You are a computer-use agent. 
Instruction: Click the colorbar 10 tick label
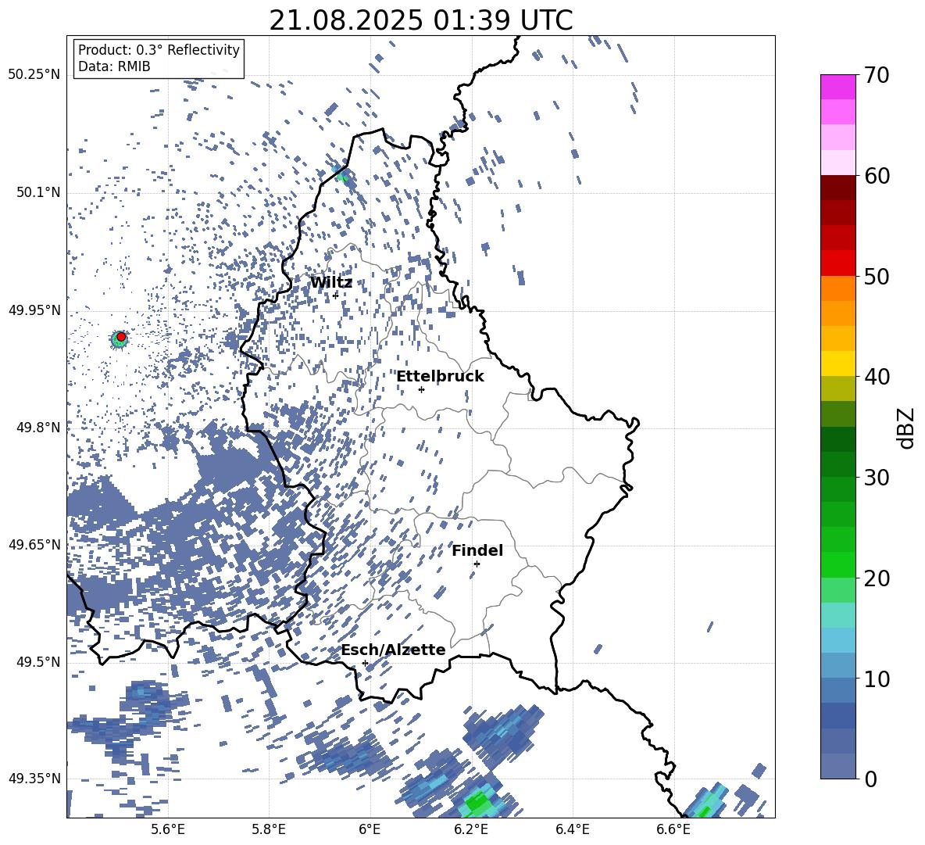coord(877,679)
